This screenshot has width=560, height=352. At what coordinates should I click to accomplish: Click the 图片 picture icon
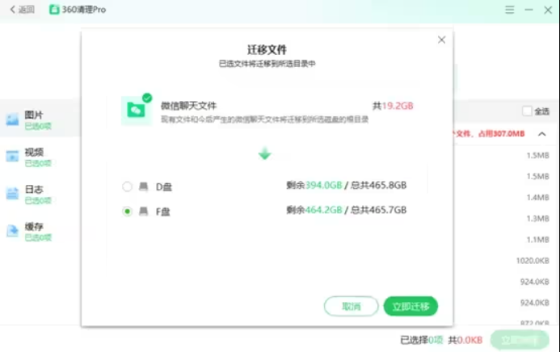pos(12,119)
